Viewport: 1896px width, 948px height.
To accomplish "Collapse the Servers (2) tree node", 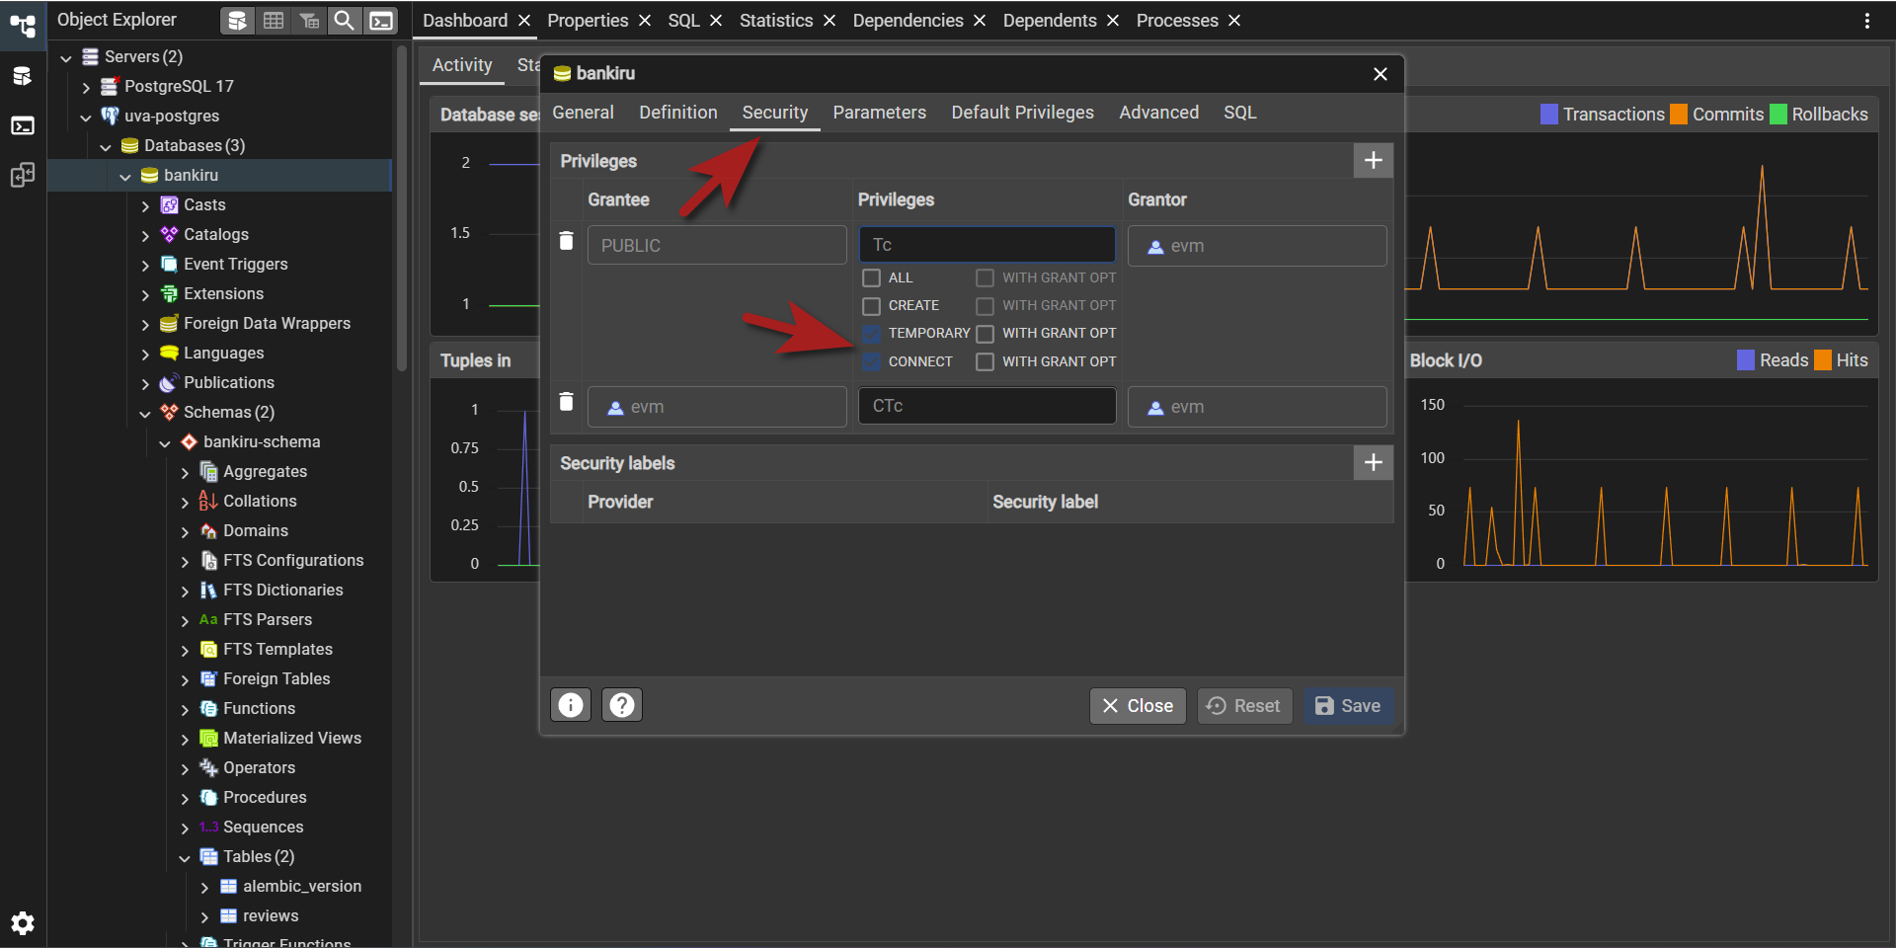I will [66, 57].
